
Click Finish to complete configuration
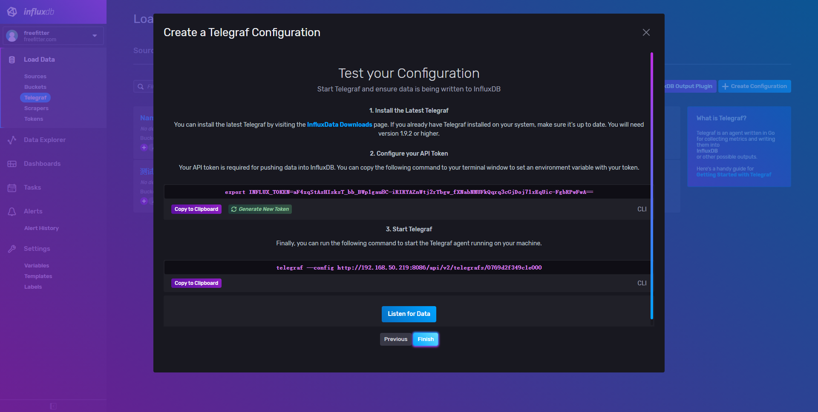tap(426, 339)
